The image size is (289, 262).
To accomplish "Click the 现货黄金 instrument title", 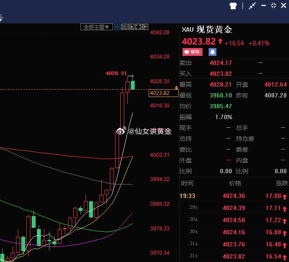I will tap(214, 29).
